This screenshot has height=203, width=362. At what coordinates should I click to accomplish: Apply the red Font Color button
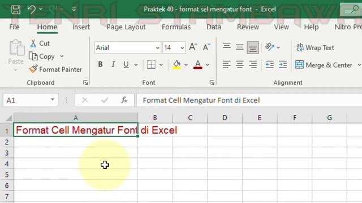point(198,65)
